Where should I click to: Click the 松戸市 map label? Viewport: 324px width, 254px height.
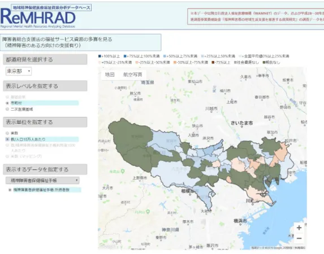point(291,141)
